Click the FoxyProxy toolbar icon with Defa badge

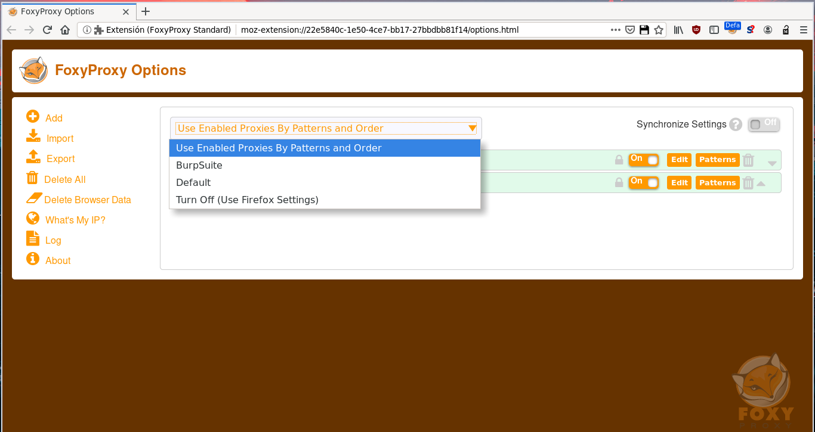click(x=732, y=29)
